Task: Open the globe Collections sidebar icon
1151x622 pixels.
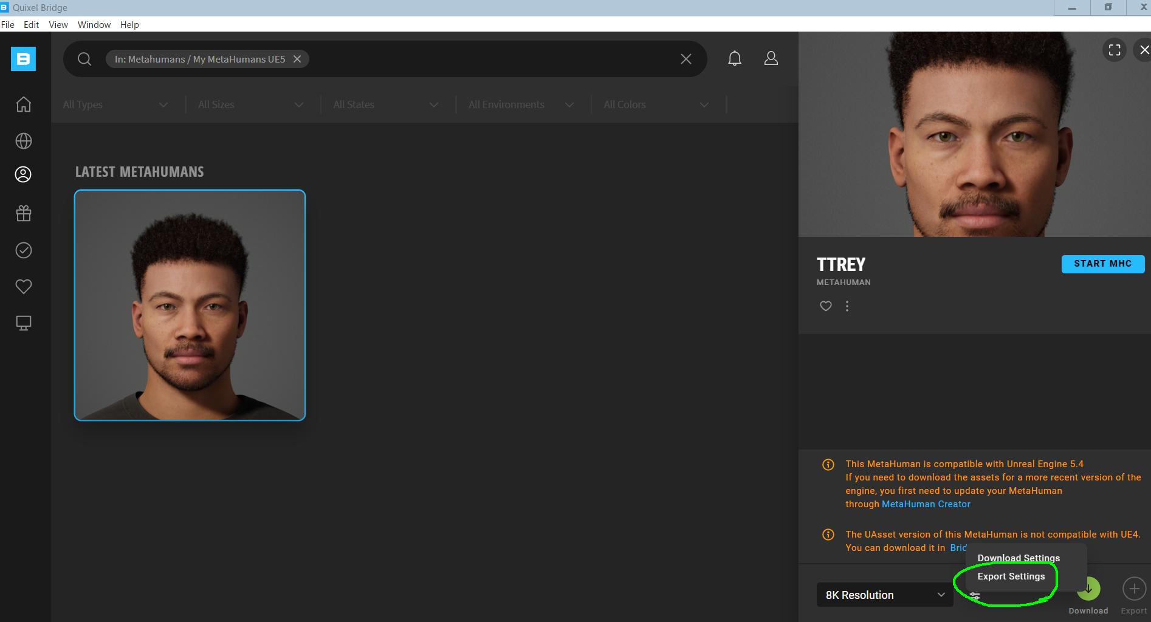Action: [x=23, y=141]
